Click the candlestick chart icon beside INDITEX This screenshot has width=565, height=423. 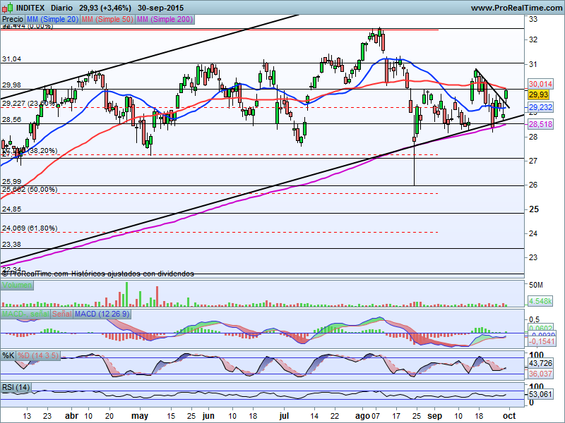(8, 7)
